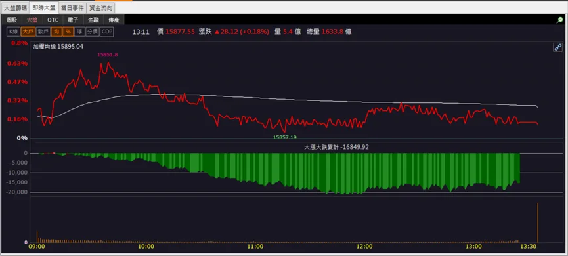Click the 10:00 time axis marker
This screenshot has width=568, height=256.
(x=146, y=247)
